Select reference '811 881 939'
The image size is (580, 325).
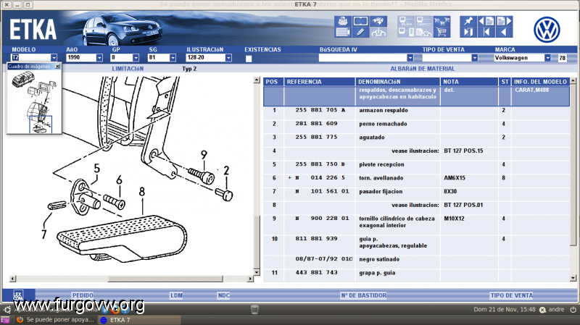[x=316, y=239]
